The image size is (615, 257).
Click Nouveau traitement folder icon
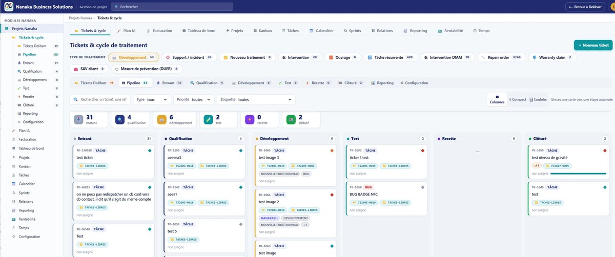226,57
